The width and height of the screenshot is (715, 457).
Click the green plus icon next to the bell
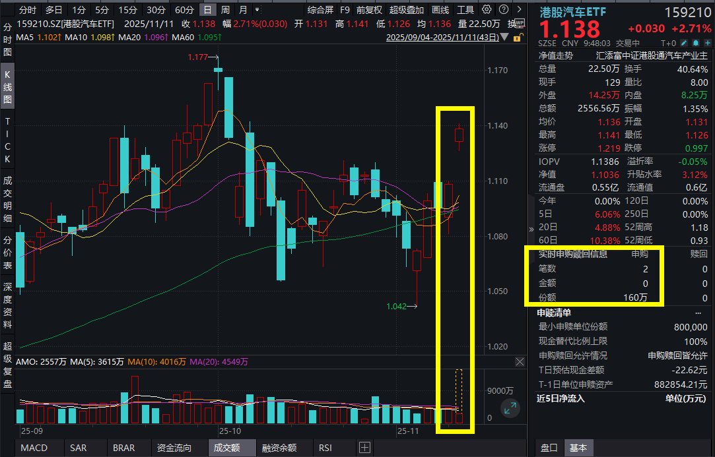click(707, 42)
